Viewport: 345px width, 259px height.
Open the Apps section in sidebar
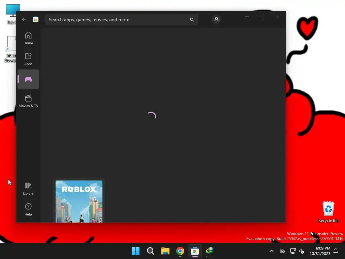pos(28,59)
